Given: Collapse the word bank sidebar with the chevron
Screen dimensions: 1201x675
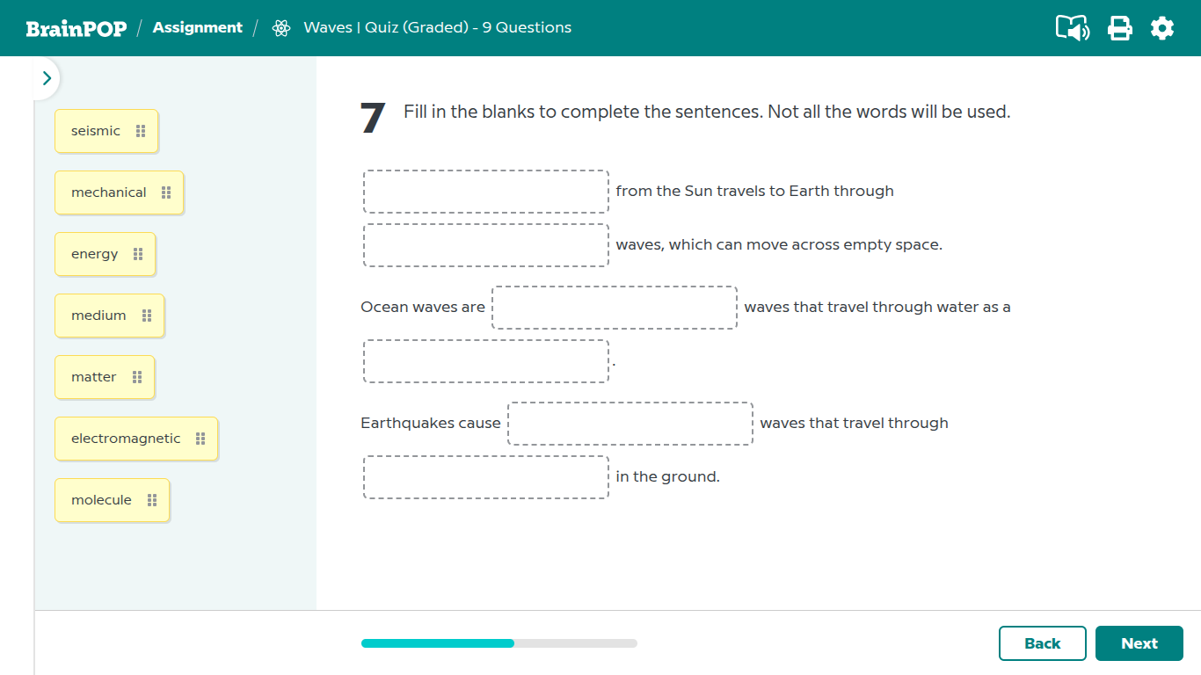Looking at the screenshot, I should [47, 77].
